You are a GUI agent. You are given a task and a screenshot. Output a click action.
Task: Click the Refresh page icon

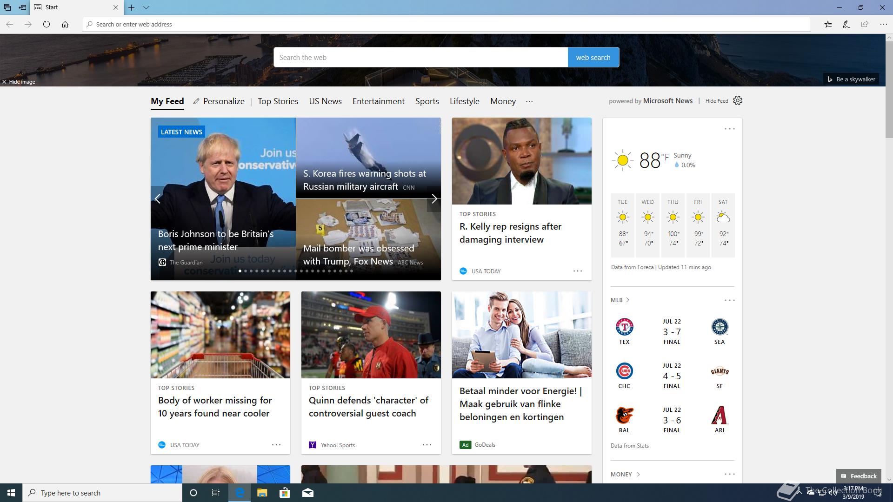[x=47, y=24]
